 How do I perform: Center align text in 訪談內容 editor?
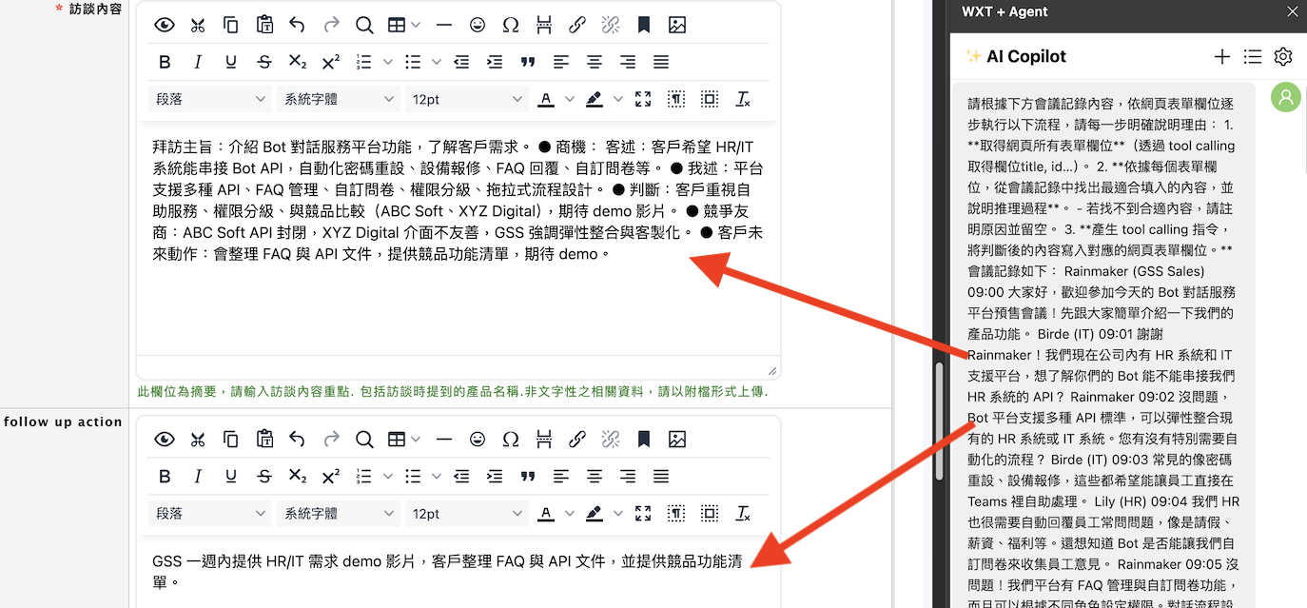tap(595, 62)
